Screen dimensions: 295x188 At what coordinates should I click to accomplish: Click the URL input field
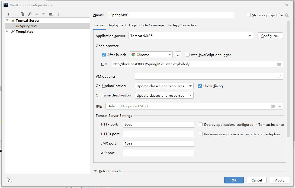point(197,64)
